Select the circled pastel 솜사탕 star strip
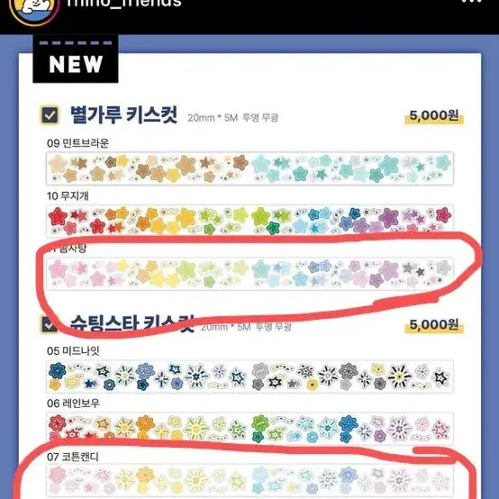499x499 pixels. pyautogui.click(x=249, y=274)
